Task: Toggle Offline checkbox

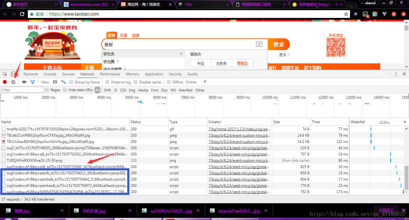Action: point(169,82)
